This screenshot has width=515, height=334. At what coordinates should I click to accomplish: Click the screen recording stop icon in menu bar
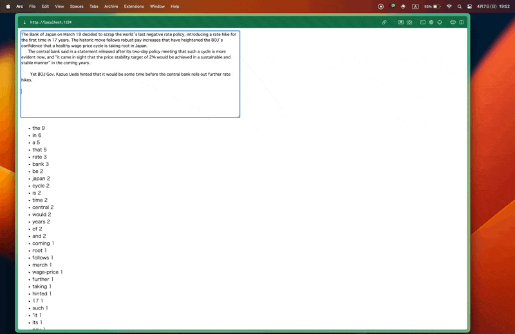[x=380, y=6]
